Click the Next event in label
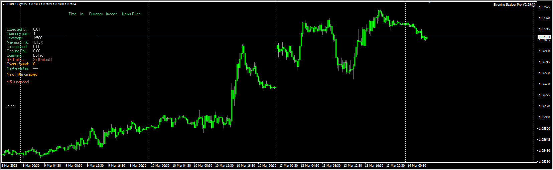This screenshot has width=553, height=170. (18, 68)
